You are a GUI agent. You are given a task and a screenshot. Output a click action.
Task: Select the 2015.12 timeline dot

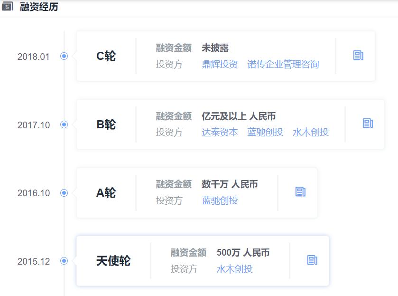[x=64, y=261]
